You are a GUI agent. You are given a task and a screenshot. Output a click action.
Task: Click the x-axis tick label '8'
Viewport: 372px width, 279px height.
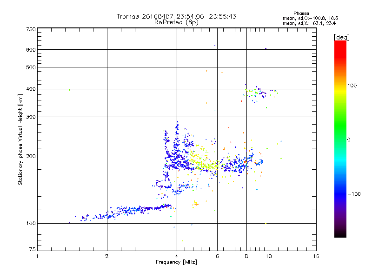tap(246, 256)
